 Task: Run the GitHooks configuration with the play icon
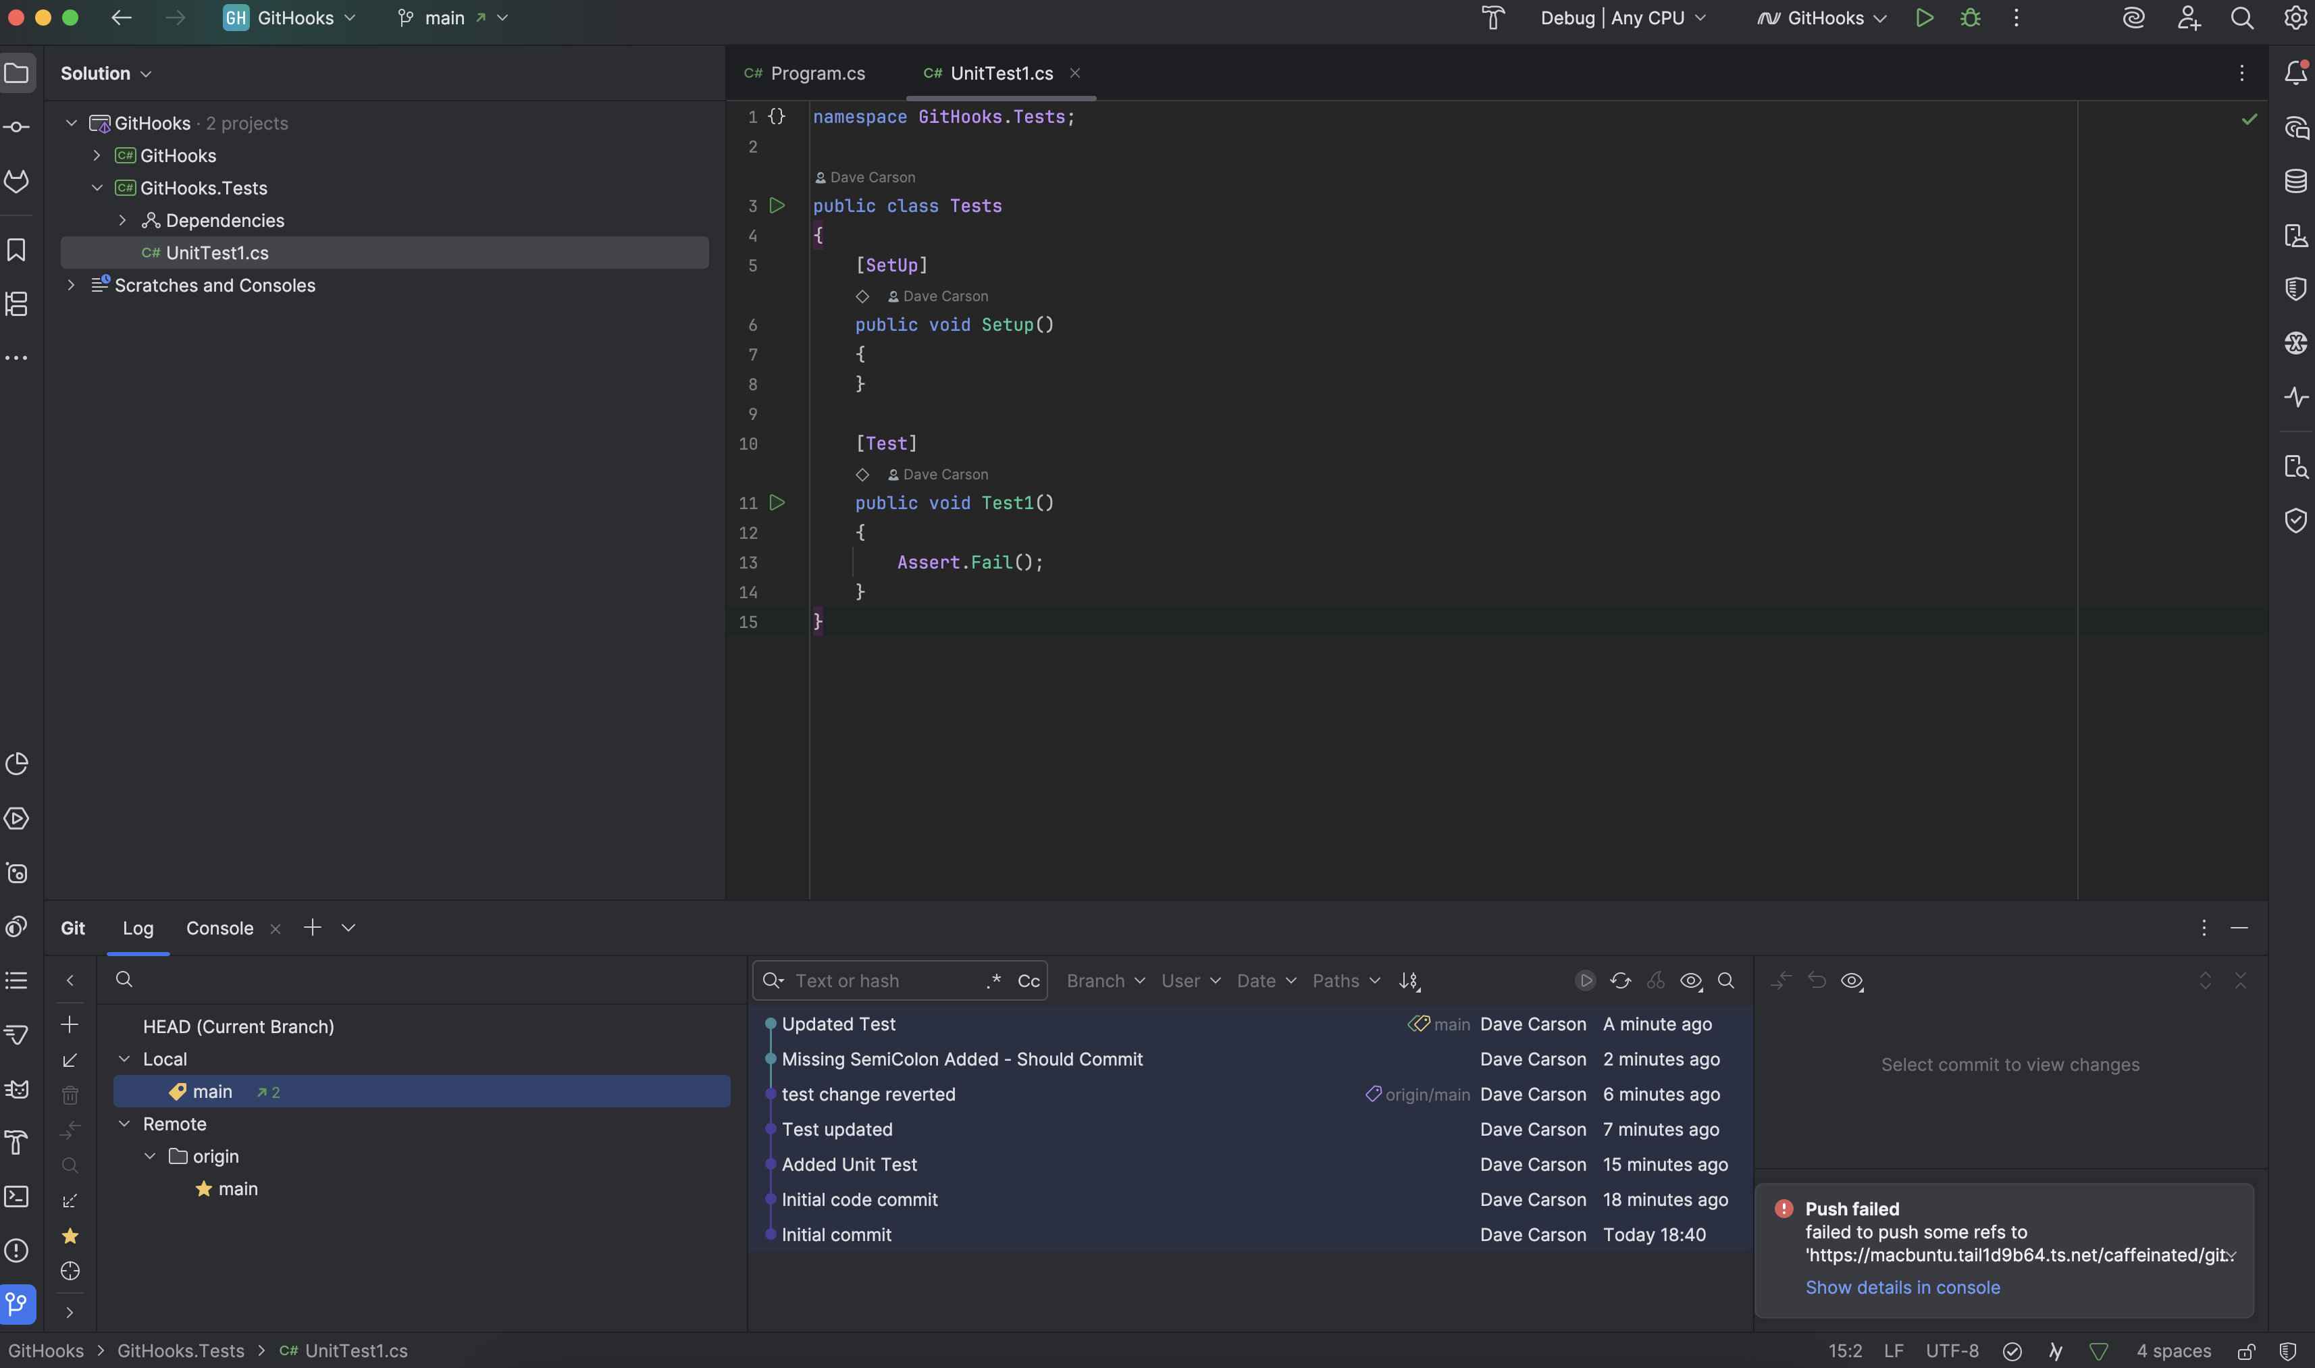pos(1924,18)
